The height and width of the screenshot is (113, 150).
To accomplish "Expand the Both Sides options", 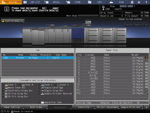I will coord(36,107).
